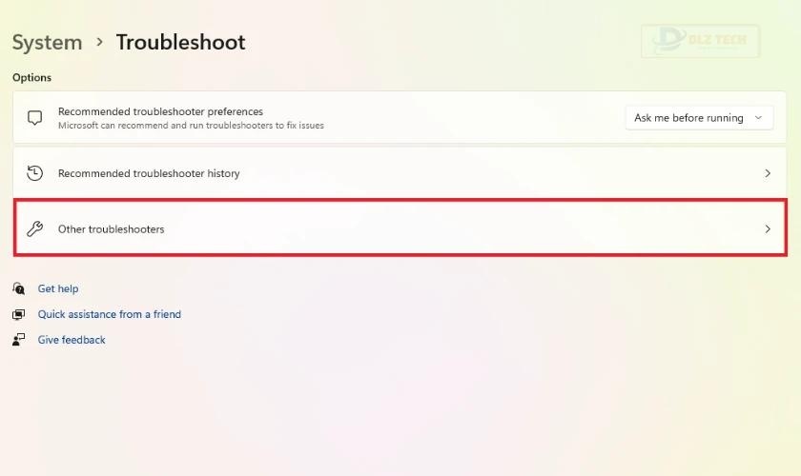801x476 pixels.
Task: Click the Give feedback person icon
Action: 18,340
